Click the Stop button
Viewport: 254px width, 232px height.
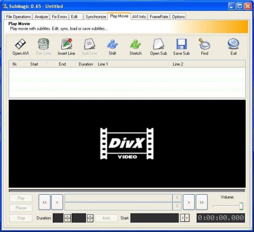pyautogui.click(x=21, y=218)
